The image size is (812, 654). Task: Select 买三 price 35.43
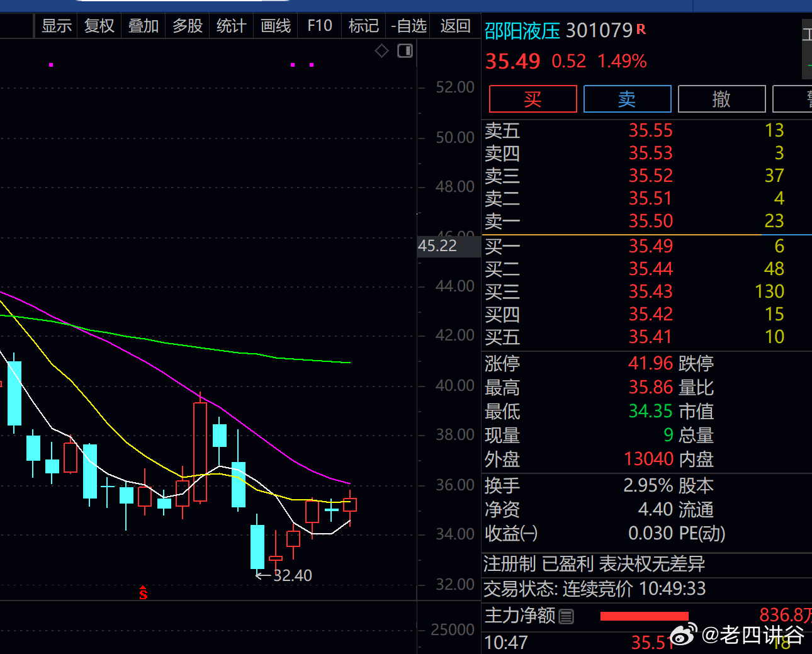pos(651,291)
